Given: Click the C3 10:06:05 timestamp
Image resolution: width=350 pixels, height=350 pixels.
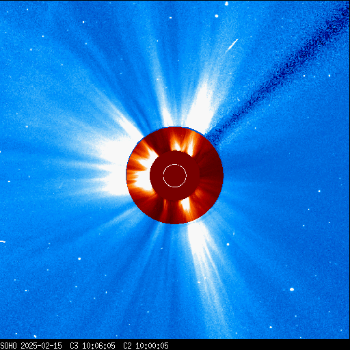Looking at the screenshot, I should pyautogui.click(x=92, y=346).
